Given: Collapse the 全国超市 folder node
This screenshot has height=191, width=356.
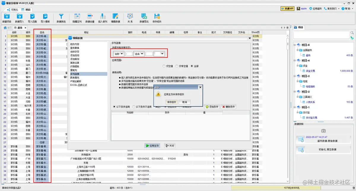Looking at the screenshot, I should pos(297,50).
